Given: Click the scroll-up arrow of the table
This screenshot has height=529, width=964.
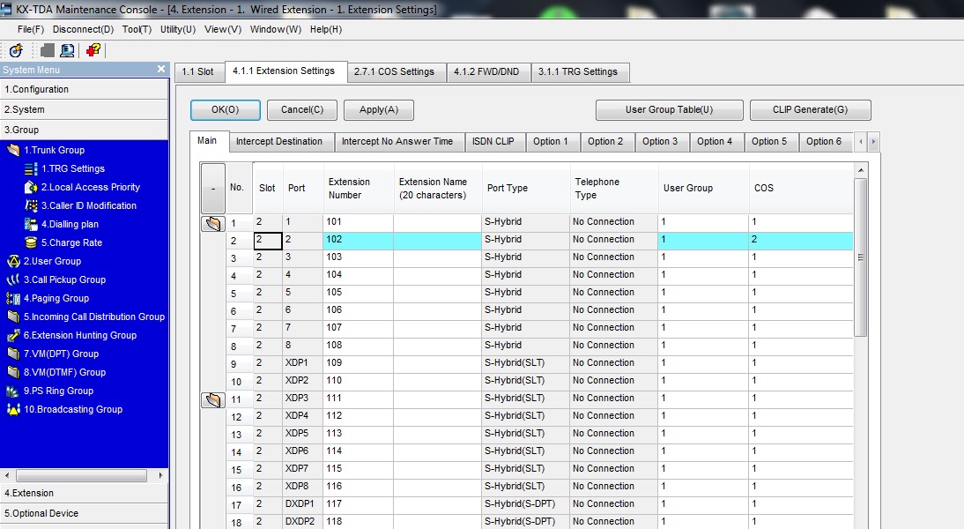Looking at the screenshot, I should tap(861, 170).
